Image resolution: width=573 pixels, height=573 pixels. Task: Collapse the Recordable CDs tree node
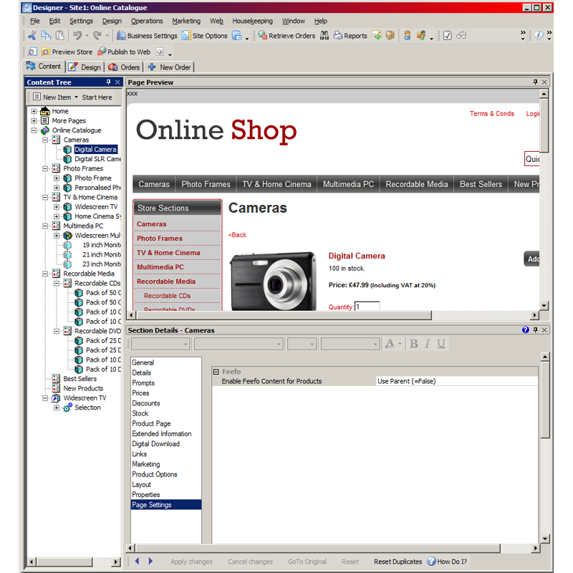pos(57,283)
